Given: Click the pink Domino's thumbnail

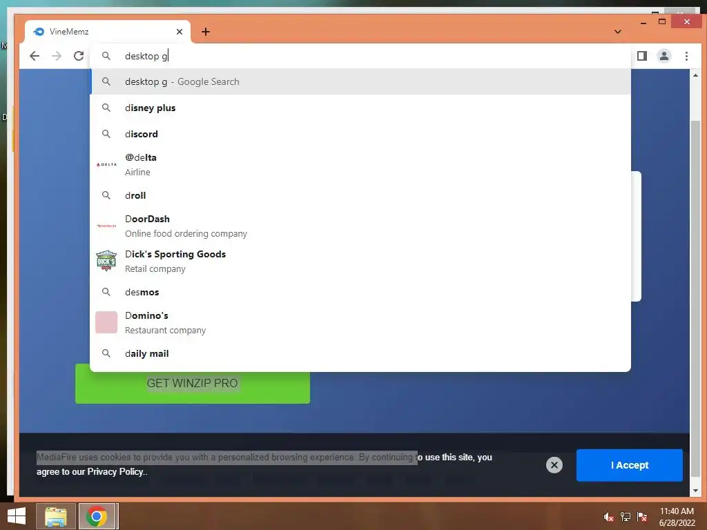Looking at the screenshot, I should point(106,322).
